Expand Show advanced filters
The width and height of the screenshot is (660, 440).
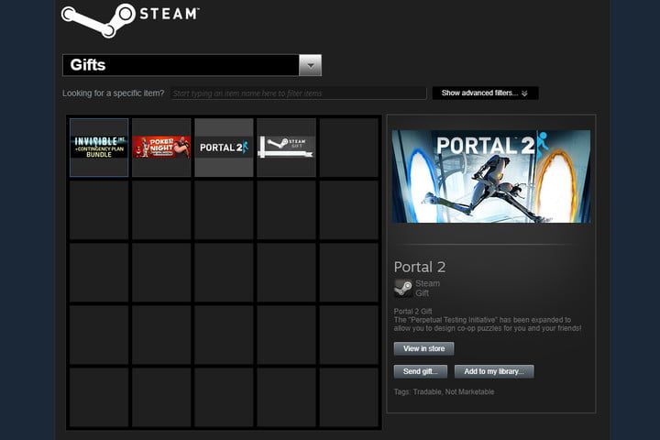click(x=485, y=93)
